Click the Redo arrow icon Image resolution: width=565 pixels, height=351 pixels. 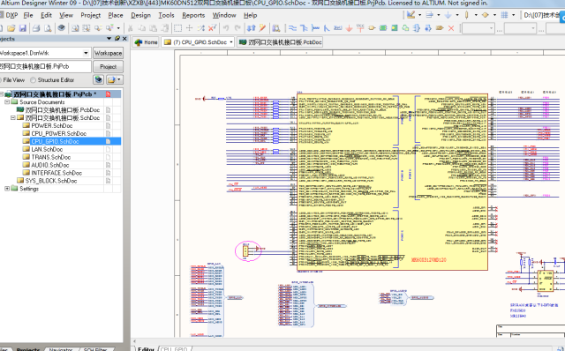[x=237, y=28]
